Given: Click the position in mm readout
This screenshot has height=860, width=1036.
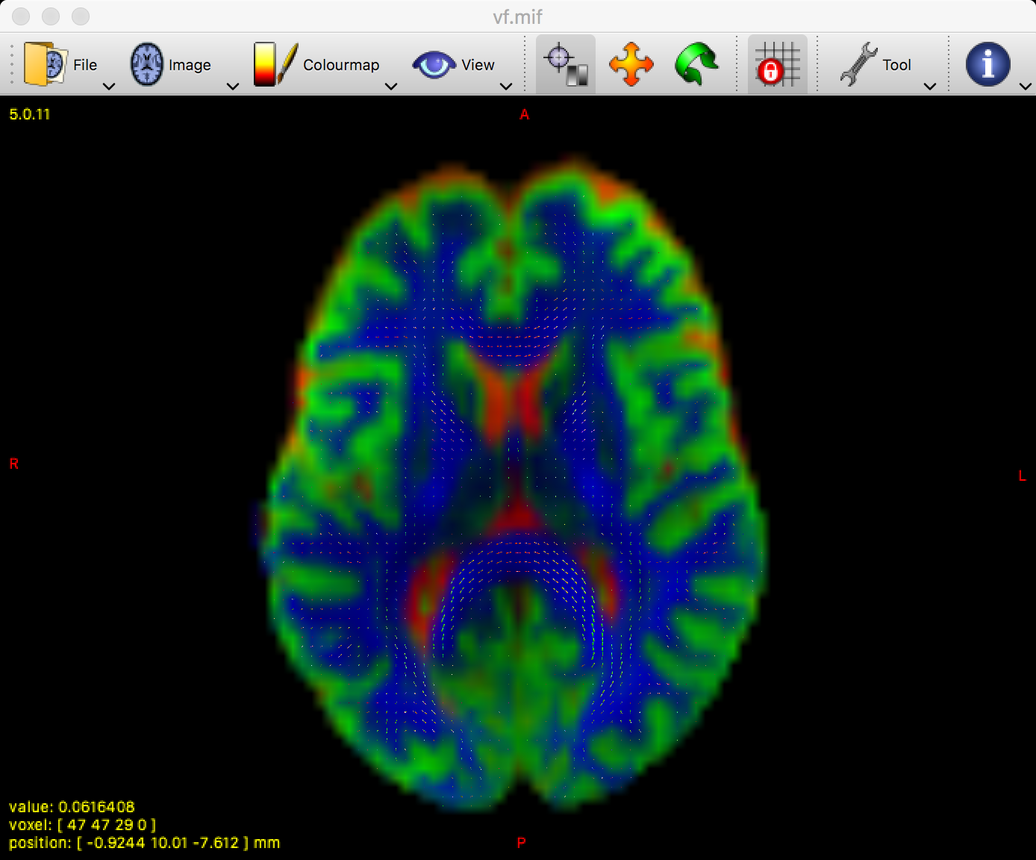Looking at the screenshot, I should [x=144, y=843].
